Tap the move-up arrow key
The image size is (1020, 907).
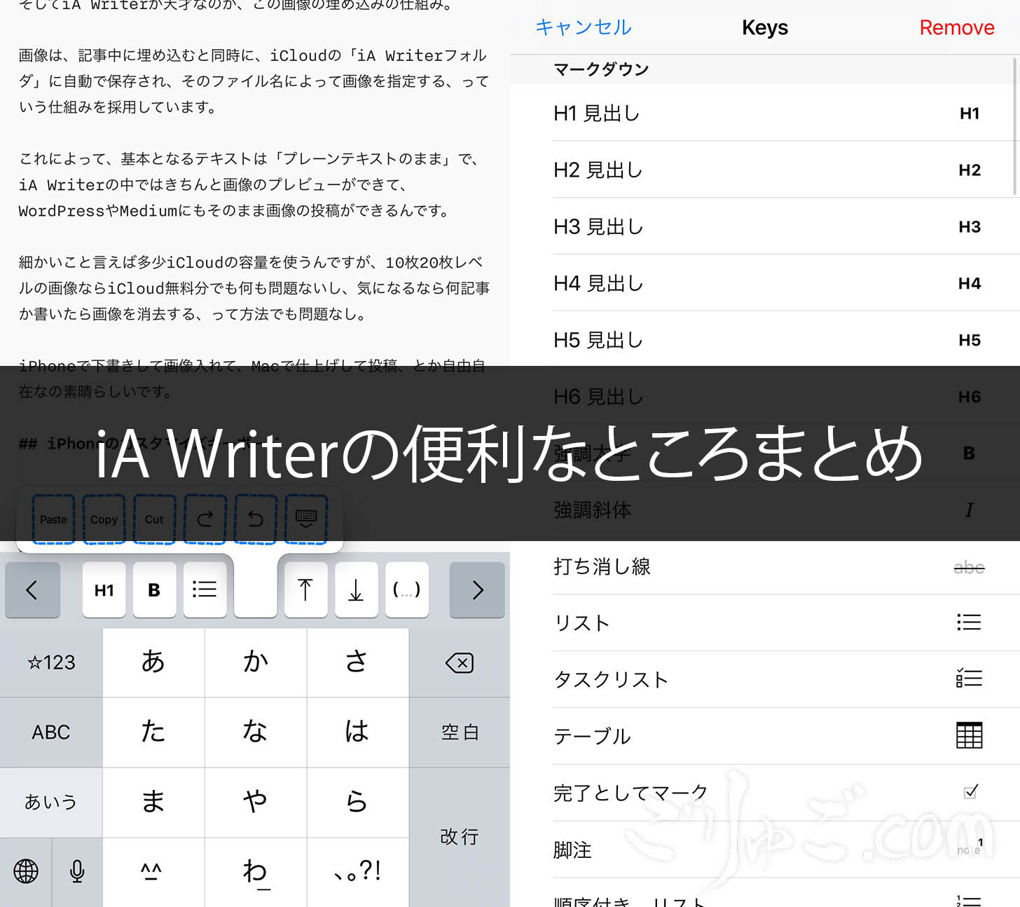[x=305, y=590]
